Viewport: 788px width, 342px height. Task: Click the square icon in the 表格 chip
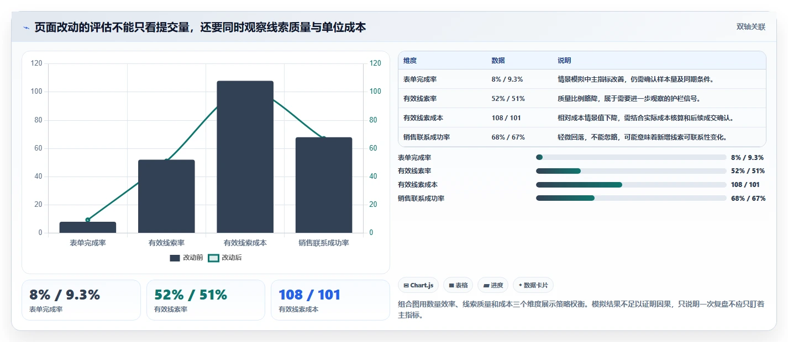click(x=451, y=286)
